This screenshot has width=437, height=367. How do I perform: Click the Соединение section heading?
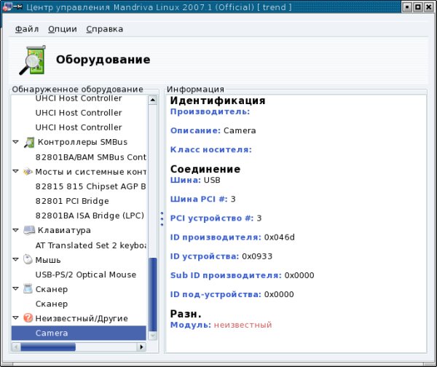[205, 169]
